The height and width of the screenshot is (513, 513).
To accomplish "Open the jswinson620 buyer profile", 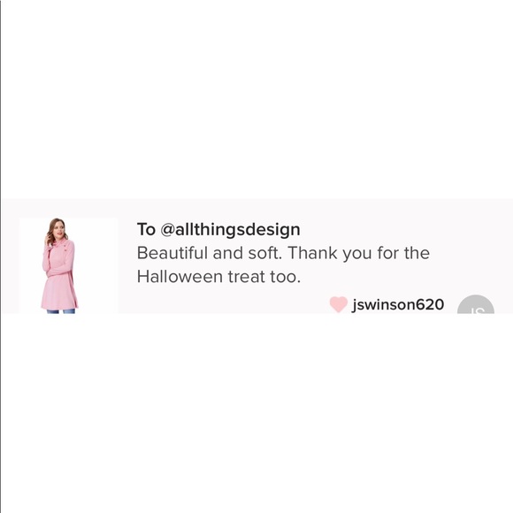I will pos(398,304).
